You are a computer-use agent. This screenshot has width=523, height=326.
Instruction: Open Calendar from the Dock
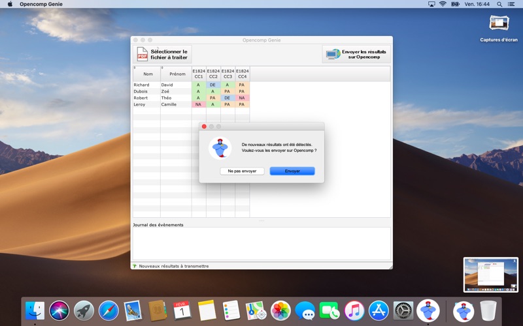coord(182,311)
